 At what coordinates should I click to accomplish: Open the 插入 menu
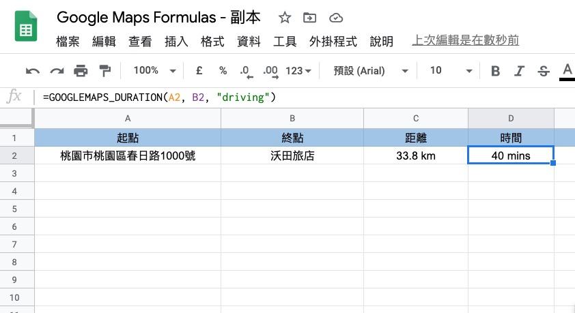click(176, 42)
